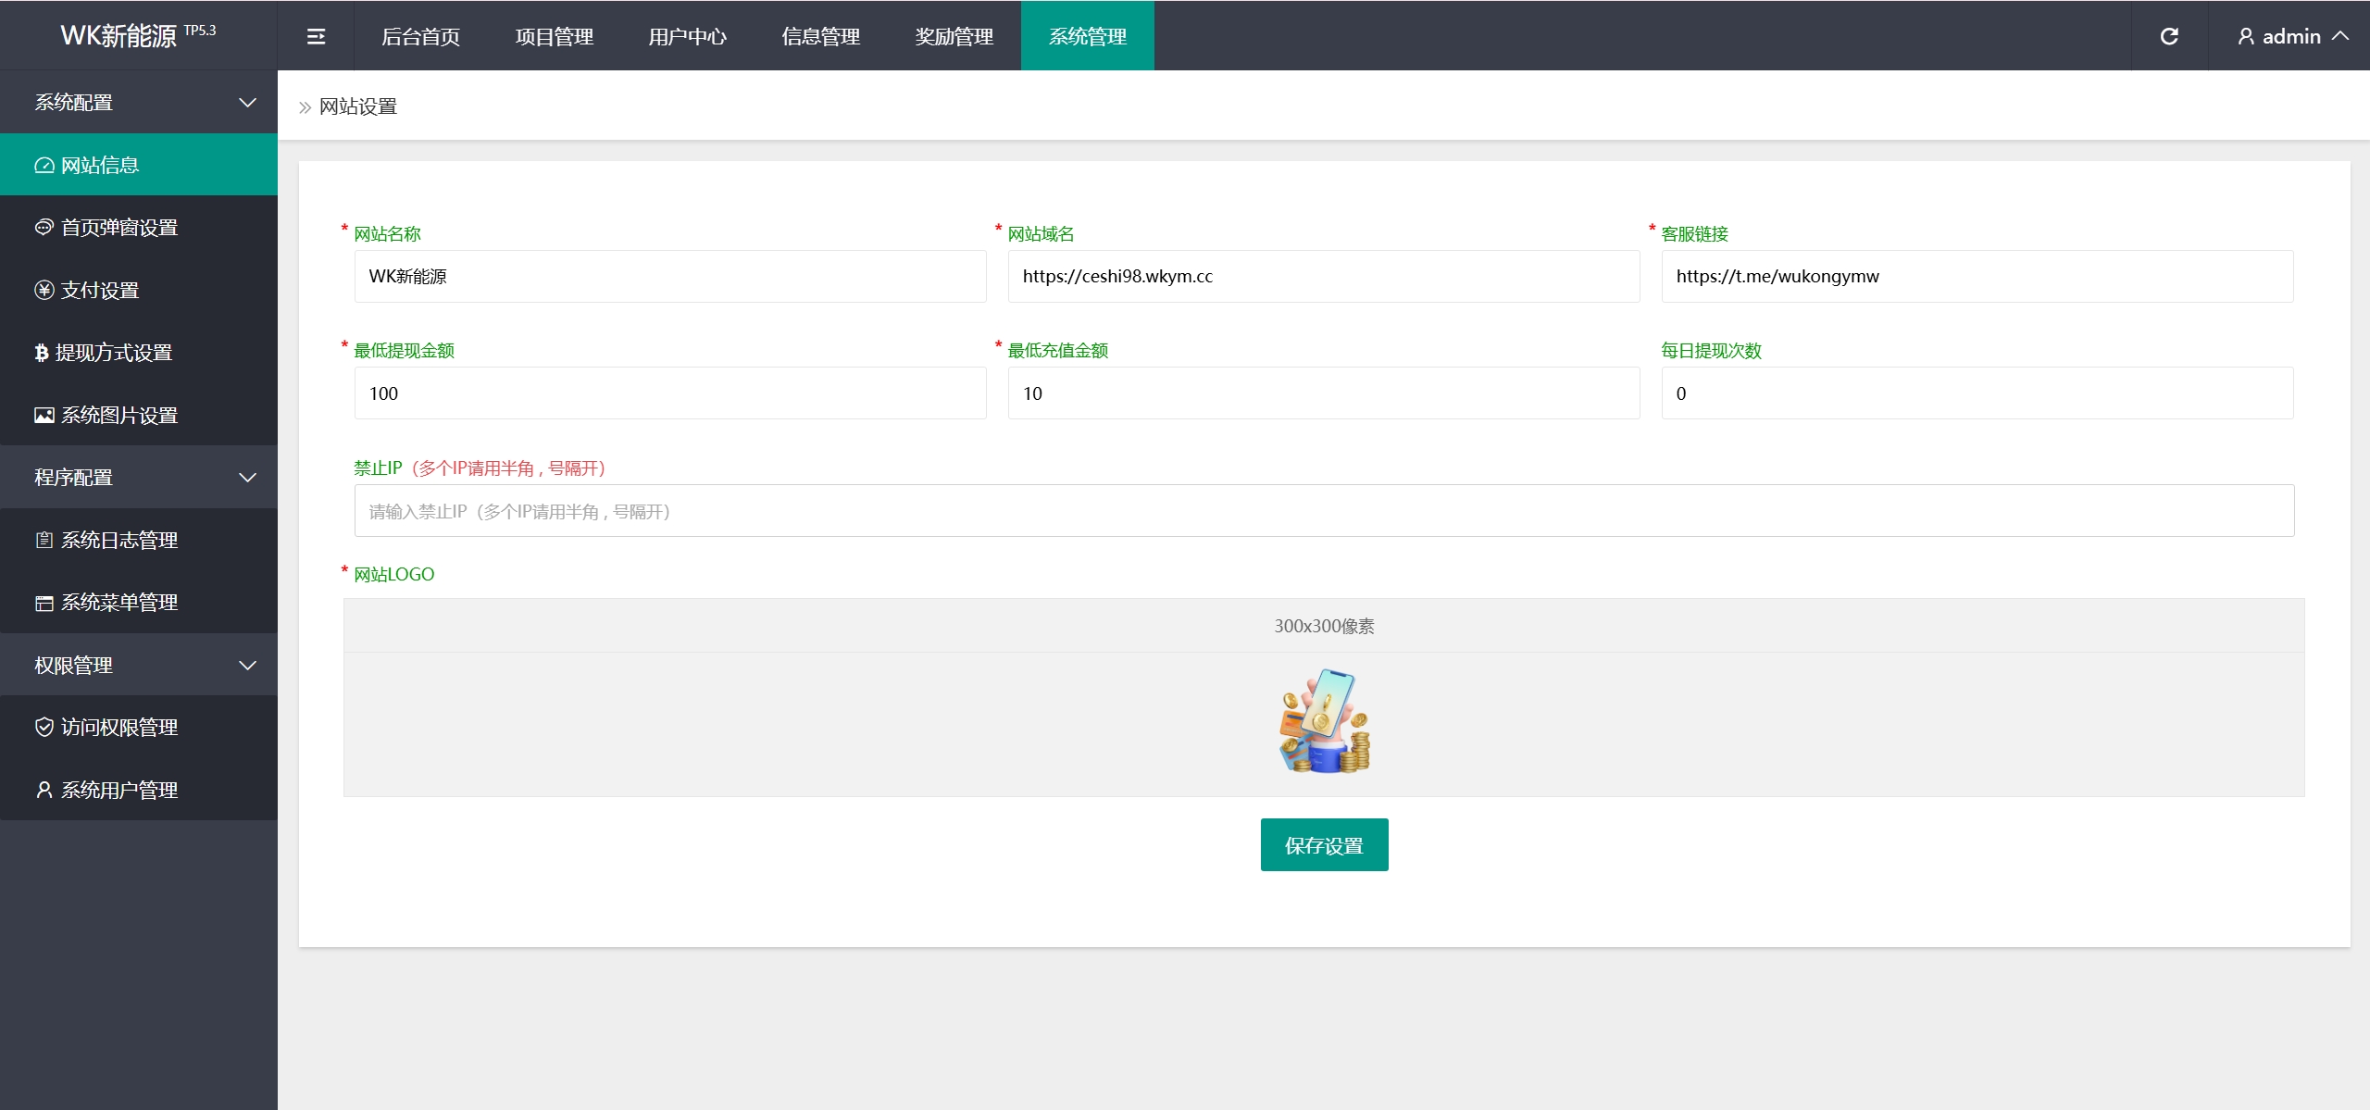
Task: Open 提现方式设置 bitcoin icon item
Action: 113,353
